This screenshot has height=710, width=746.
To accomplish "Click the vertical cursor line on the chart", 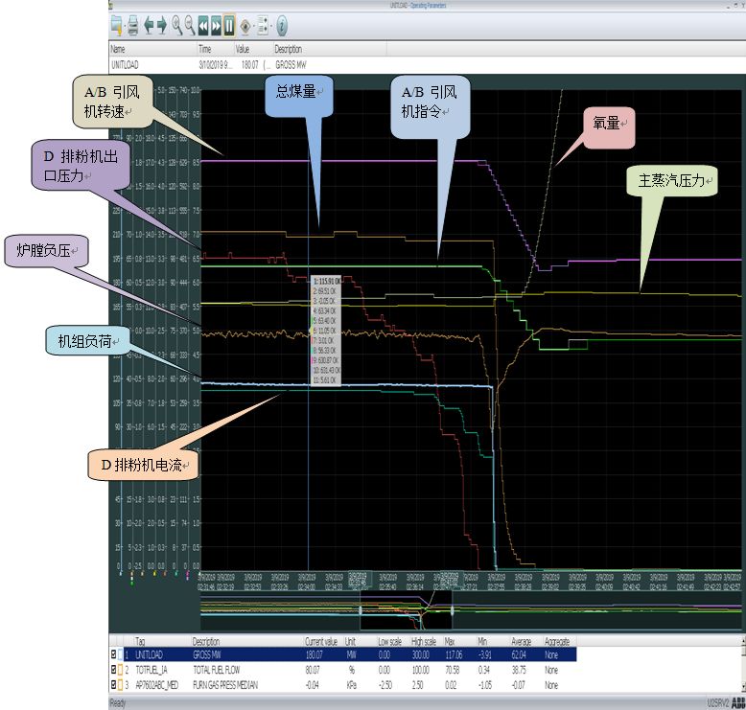I will 309,329.
